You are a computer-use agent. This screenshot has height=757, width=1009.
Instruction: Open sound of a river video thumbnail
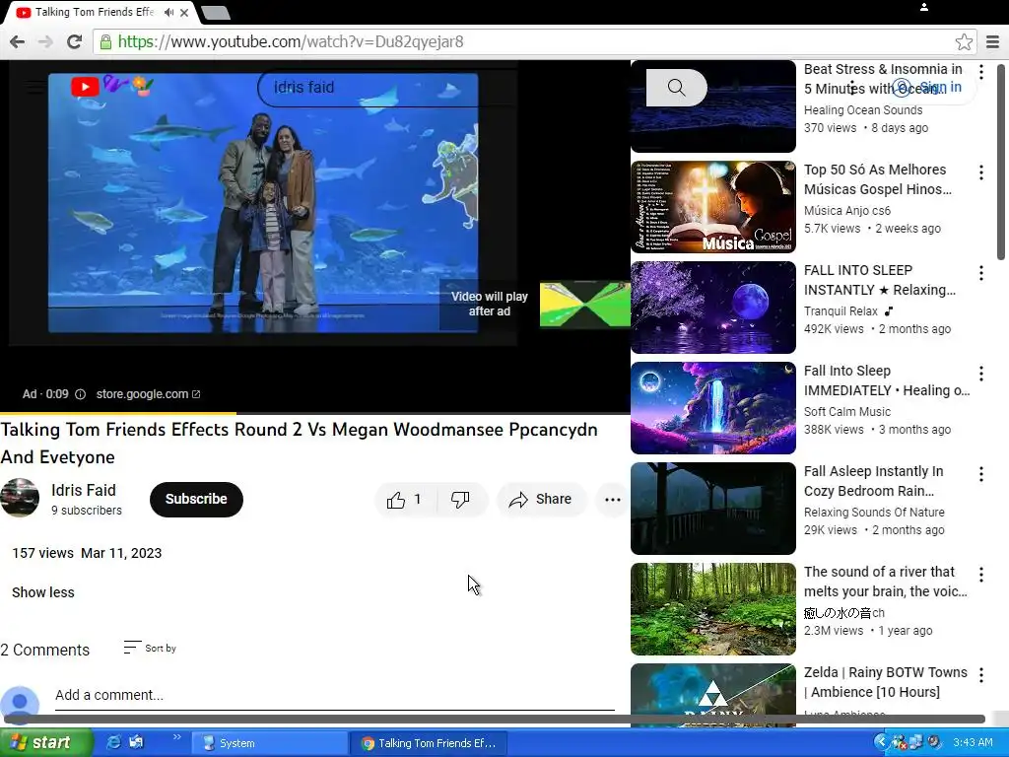coord(713,609)
